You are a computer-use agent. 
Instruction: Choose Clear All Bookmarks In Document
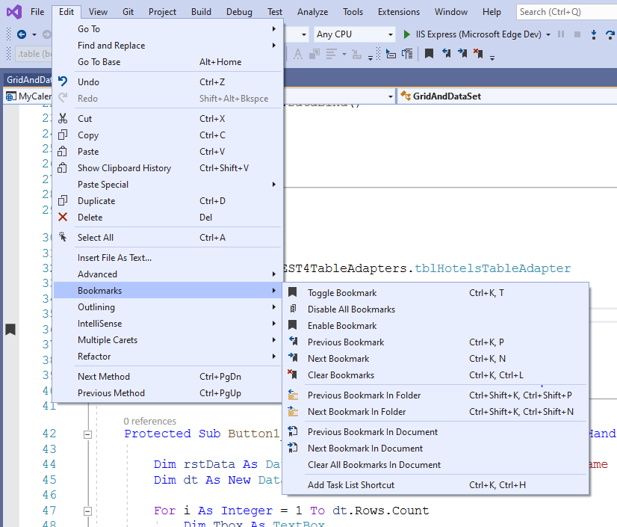pyautogui.click(x=435, y=465)
